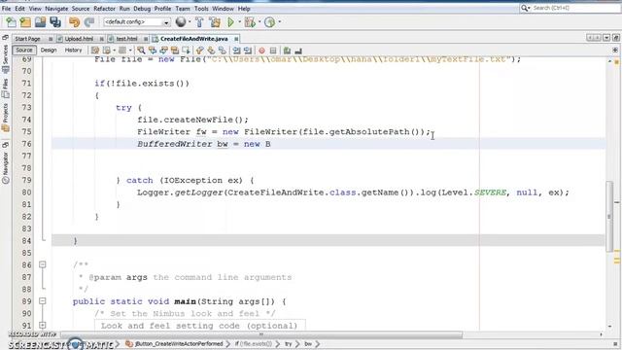Open the Navigate menu
Screen dimensions: 622x350
(x=56, y=9)
